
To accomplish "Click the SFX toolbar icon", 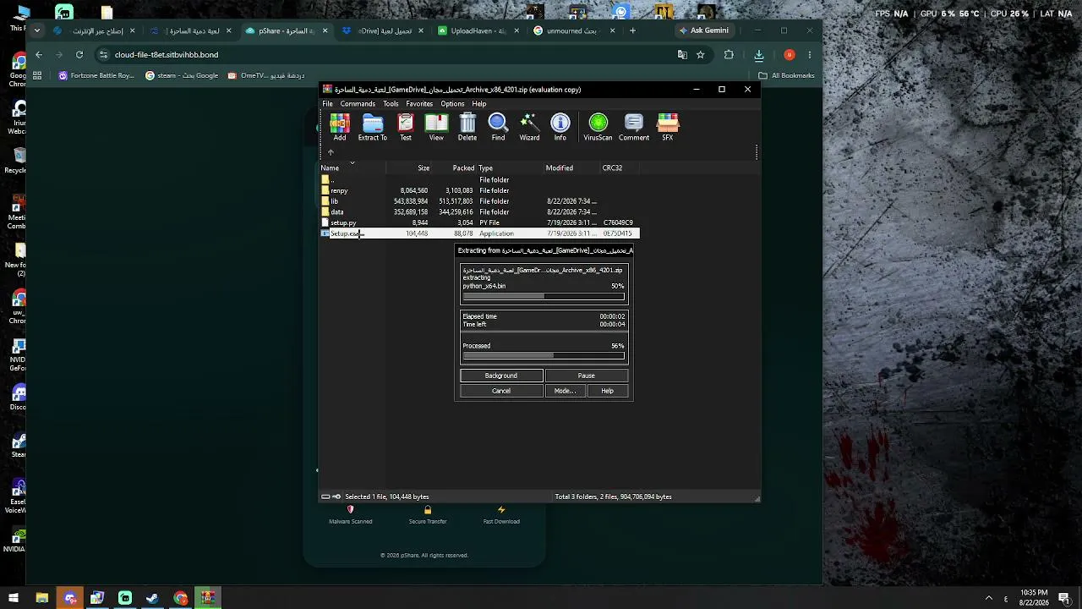I will 668,128.
